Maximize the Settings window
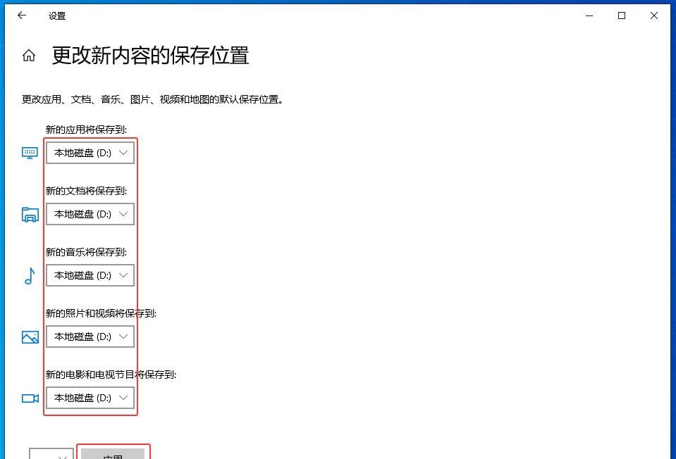The height and width of the screenshot is (459, 676). coord(622,15)
